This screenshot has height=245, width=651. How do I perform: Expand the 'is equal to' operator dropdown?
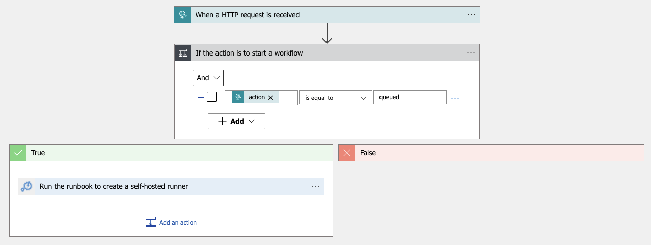click(x=335, y=97)
